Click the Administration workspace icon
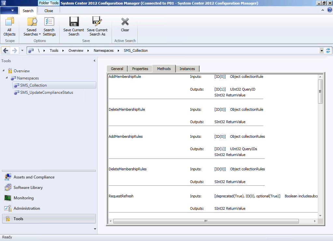Viewport: 333px width, 241px height. [x=8, y=208]
